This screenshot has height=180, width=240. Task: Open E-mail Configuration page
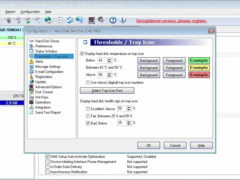49,72
